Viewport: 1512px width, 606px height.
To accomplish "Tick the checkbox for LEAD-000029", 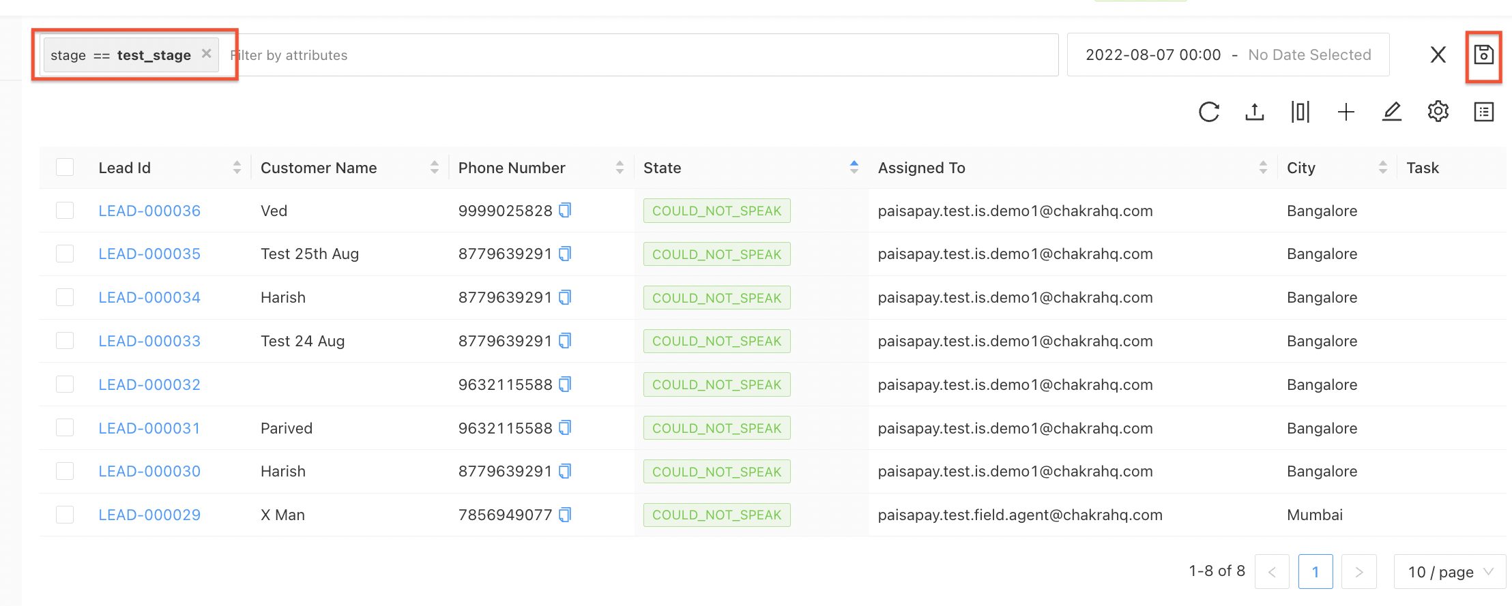I will coord(65,515).
